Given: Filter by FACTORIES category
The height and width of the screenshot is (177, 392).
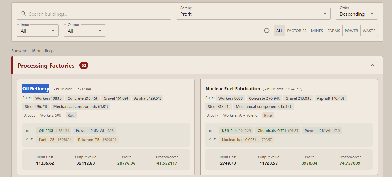Looking at the screenshot, I should [x=297, y=31].
